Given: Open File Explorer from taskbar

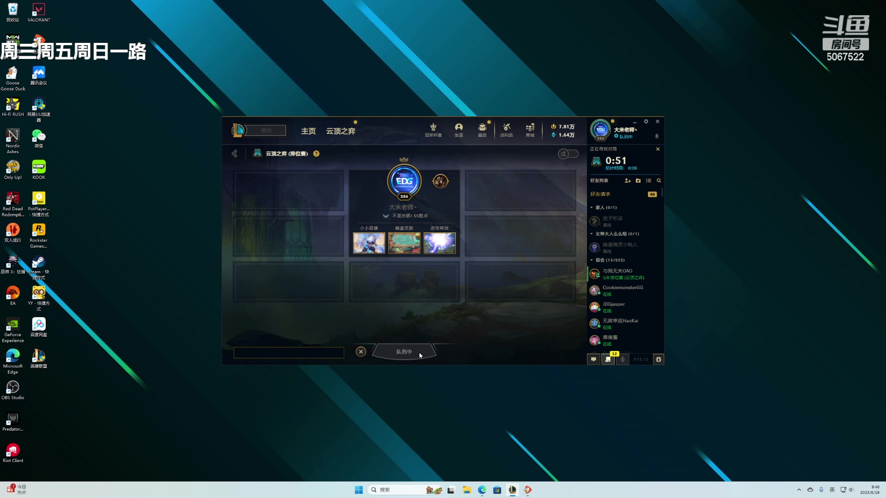Looking at the screenshot, I should pos(467,490).
